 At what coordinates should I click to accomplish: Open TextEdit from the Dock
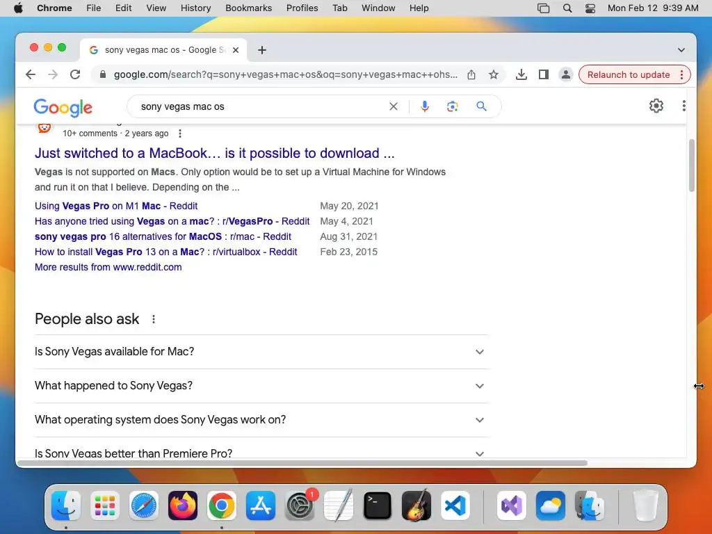tap(339, 505)
